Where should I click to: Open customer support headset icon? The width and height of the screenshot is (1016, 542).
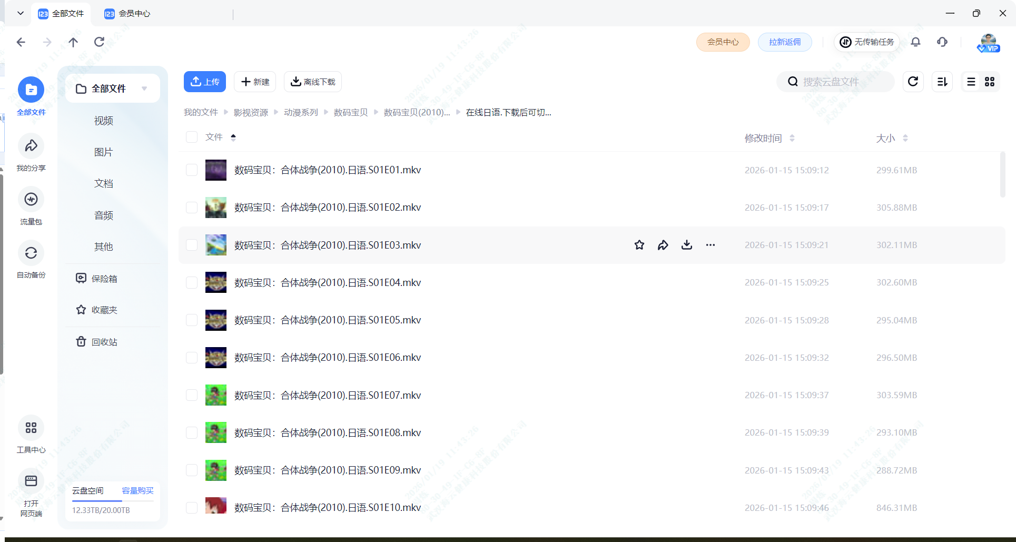click(x=942, y=42)
